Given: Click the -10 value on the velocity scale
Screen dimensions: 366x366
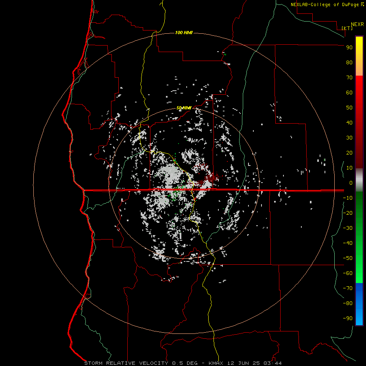Looking at the screenshot, I should click(348, 198).
